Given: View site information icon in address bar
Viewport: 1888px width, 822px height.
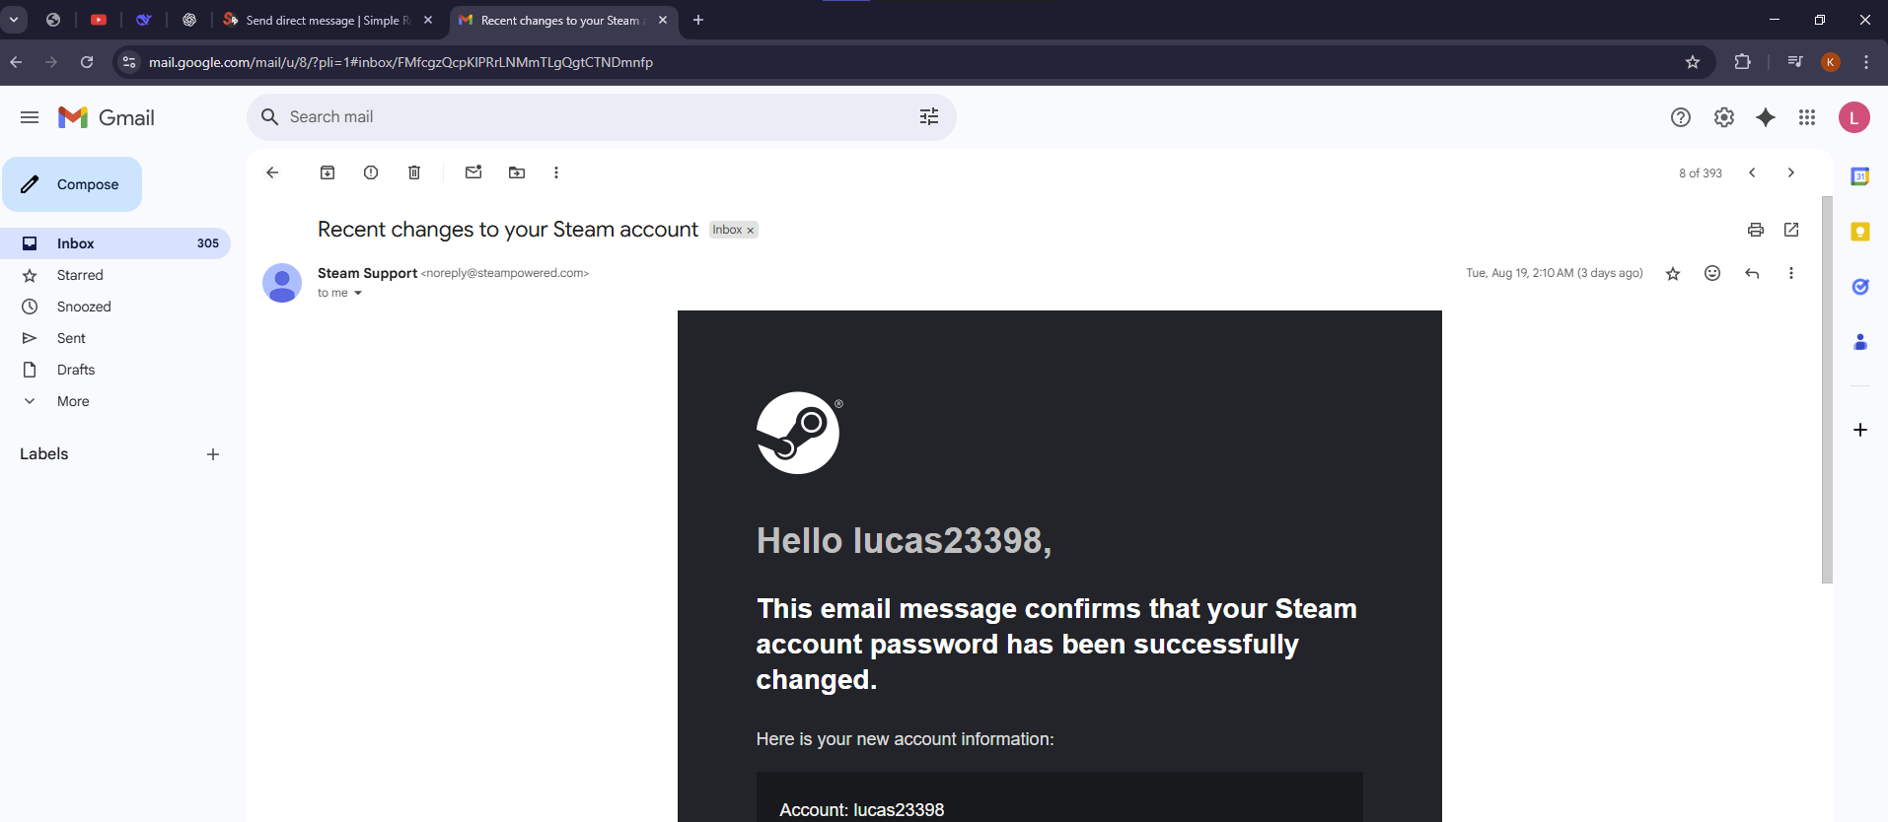Looking at the screenshot, I should coord(129,62).
